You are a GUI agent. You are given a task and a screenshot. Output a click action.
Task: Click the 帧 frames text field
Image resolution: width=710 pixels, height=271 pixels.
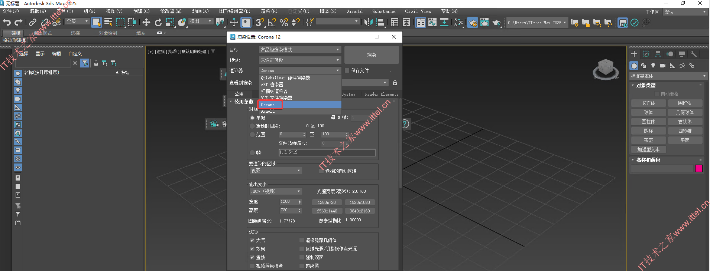327,152
